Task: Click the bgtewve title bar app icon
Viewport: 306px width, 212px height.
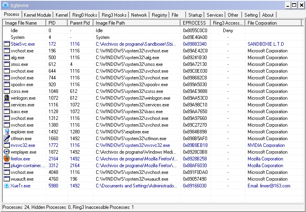Action: [5, 5]
